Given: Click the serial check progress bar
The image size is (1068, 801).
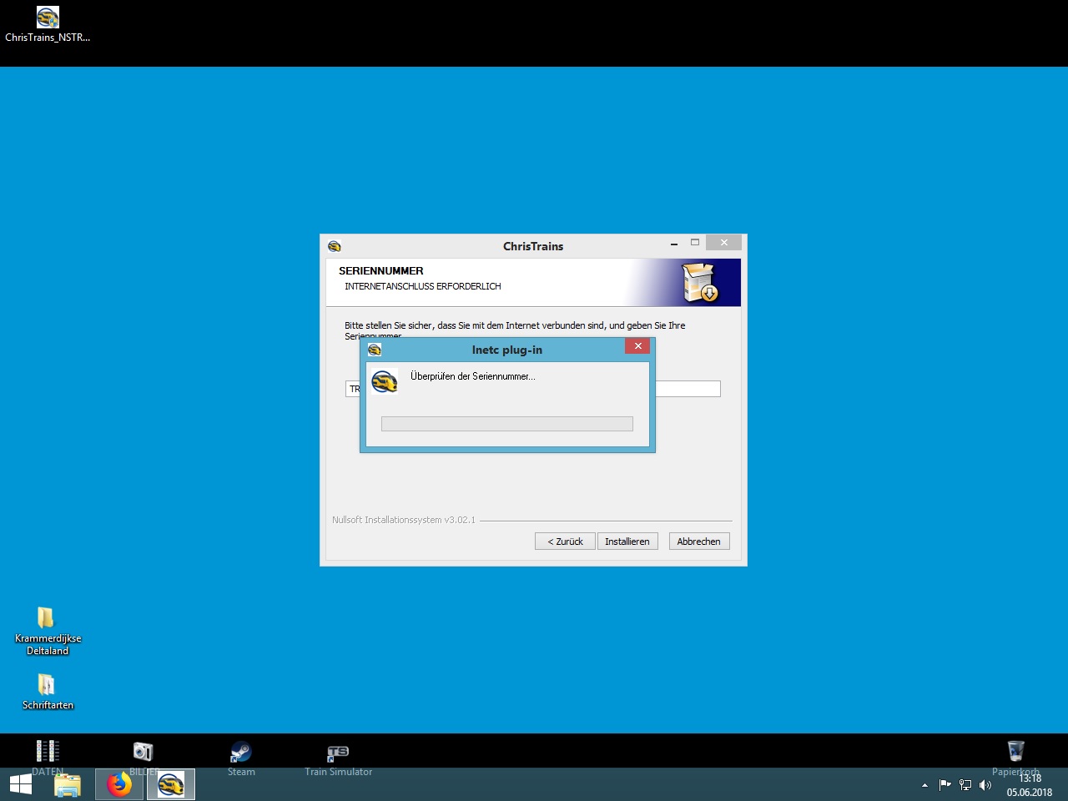Looking at the screenshot, I should (507, 424).
